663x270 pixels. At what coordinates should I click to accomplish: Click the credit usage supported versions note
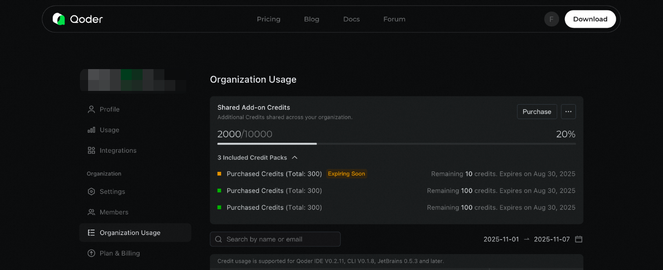(x=331, y=261)
